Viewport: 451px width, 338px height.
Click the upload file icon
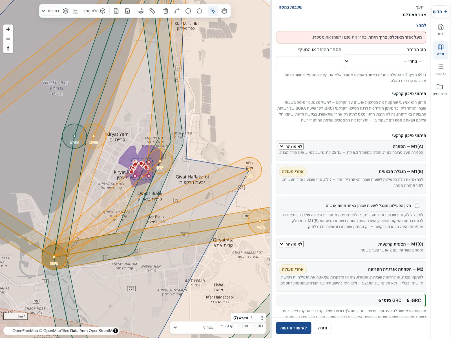127,11
